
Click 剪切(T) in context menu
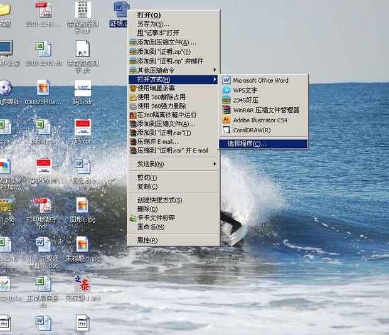tap(173, 178)
